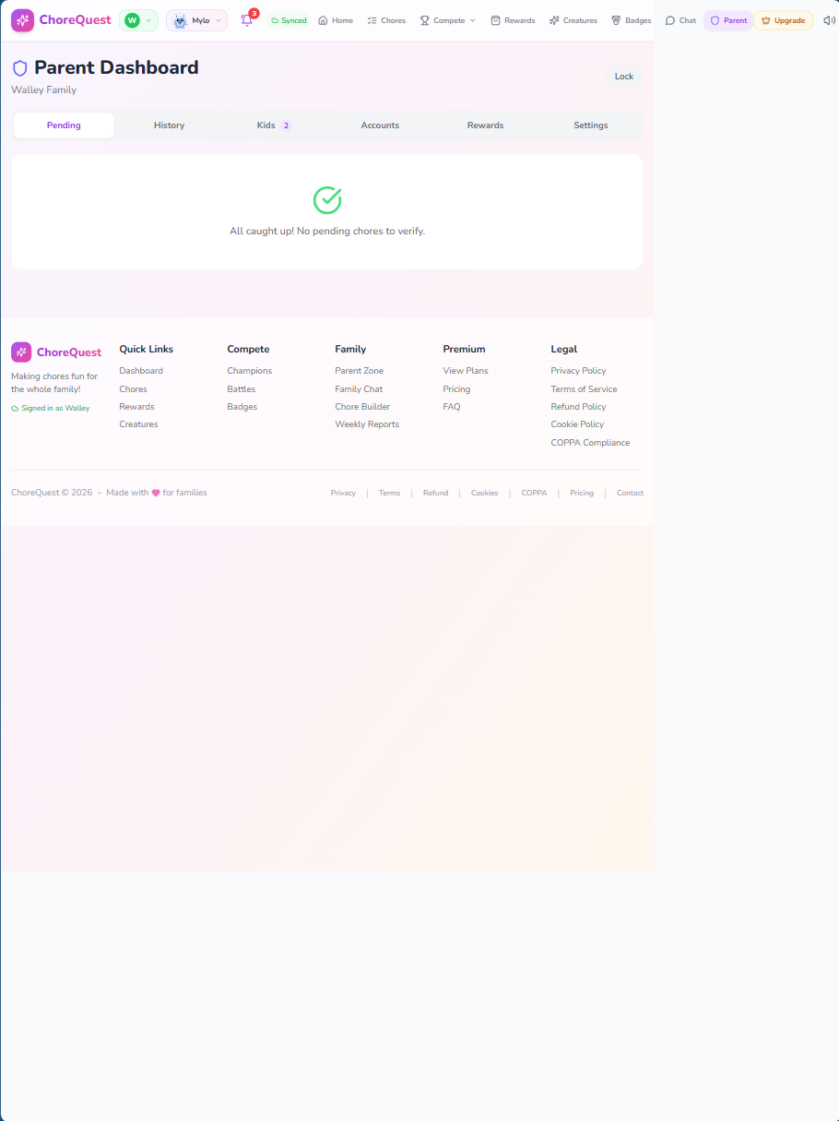Image resolution: width=839 pixels, height=1121 pixels.
Task: Open Upgrade with the crown icon
Action: (783, 19)
